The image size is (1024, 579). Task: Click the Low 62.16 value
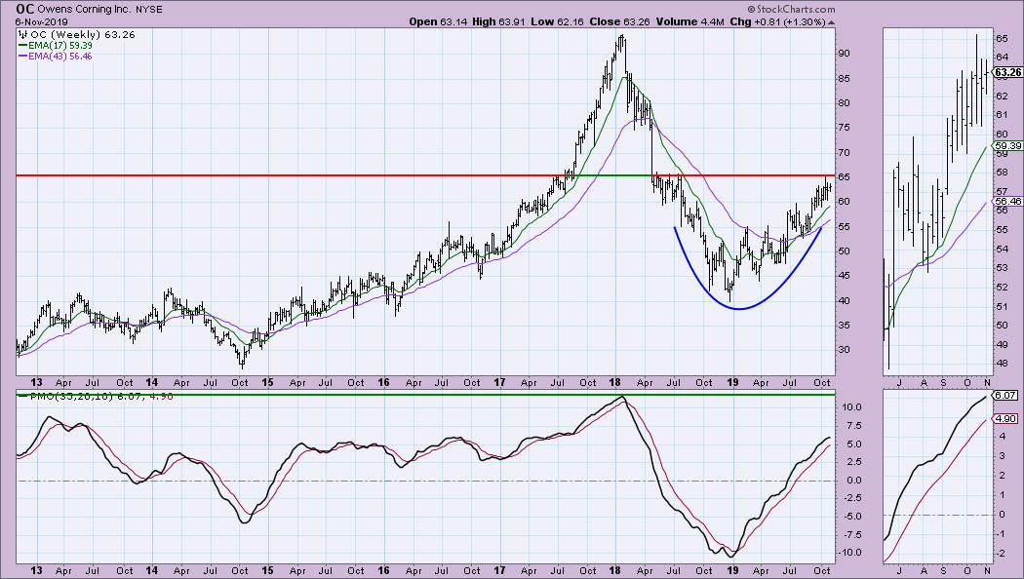557,21
